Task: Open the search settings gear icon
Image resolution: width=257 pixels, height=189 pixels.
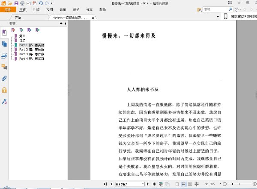Action: pos(236,10)
